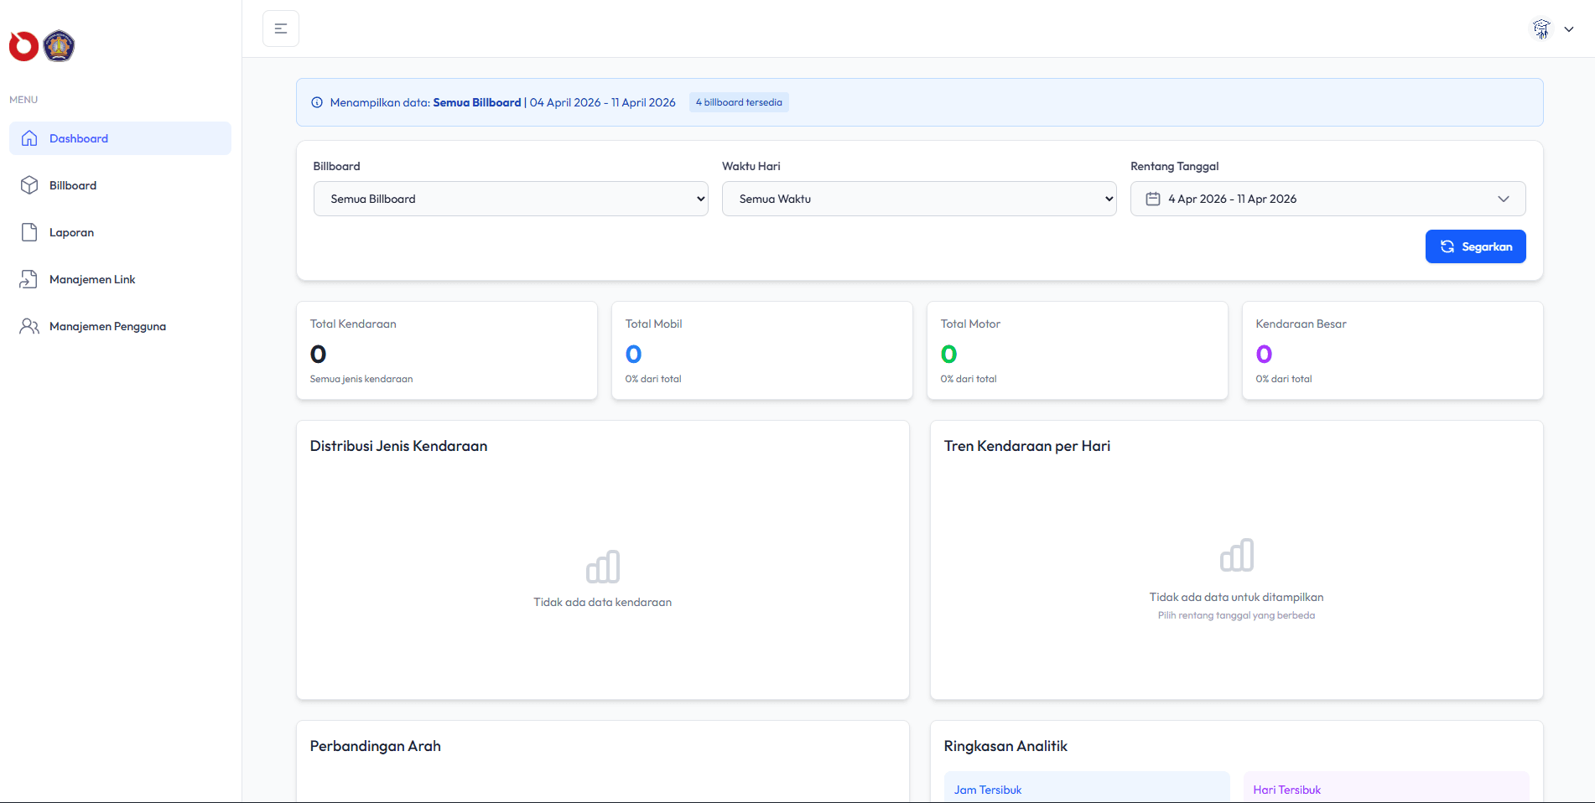
Task: Click the red circular logo in sidebar
Action: coord(23,46)
